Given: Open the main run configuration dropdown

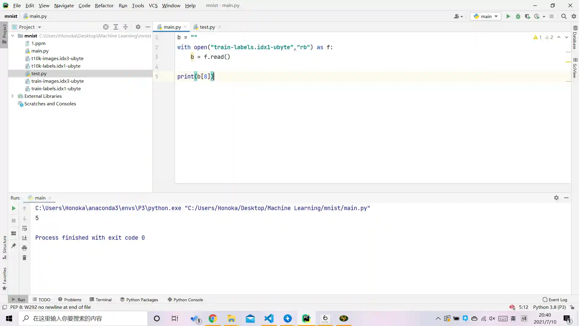Looking at the screenshot, I should (x=486, y=16).
